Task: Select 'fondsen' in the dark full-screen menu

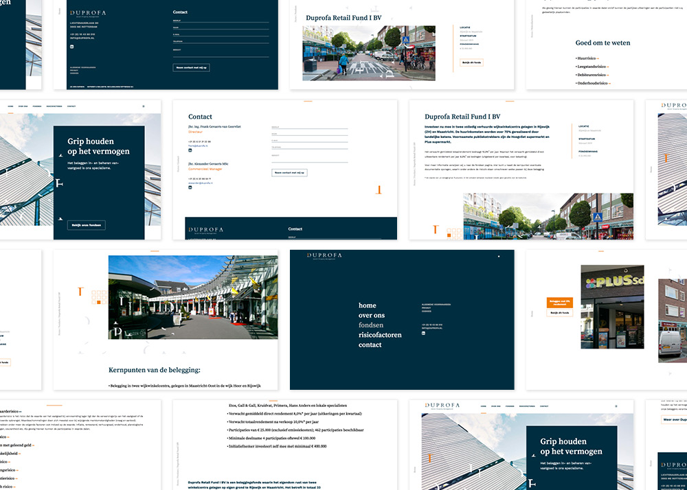Action: pyautogui.click(x=371, y=325)
